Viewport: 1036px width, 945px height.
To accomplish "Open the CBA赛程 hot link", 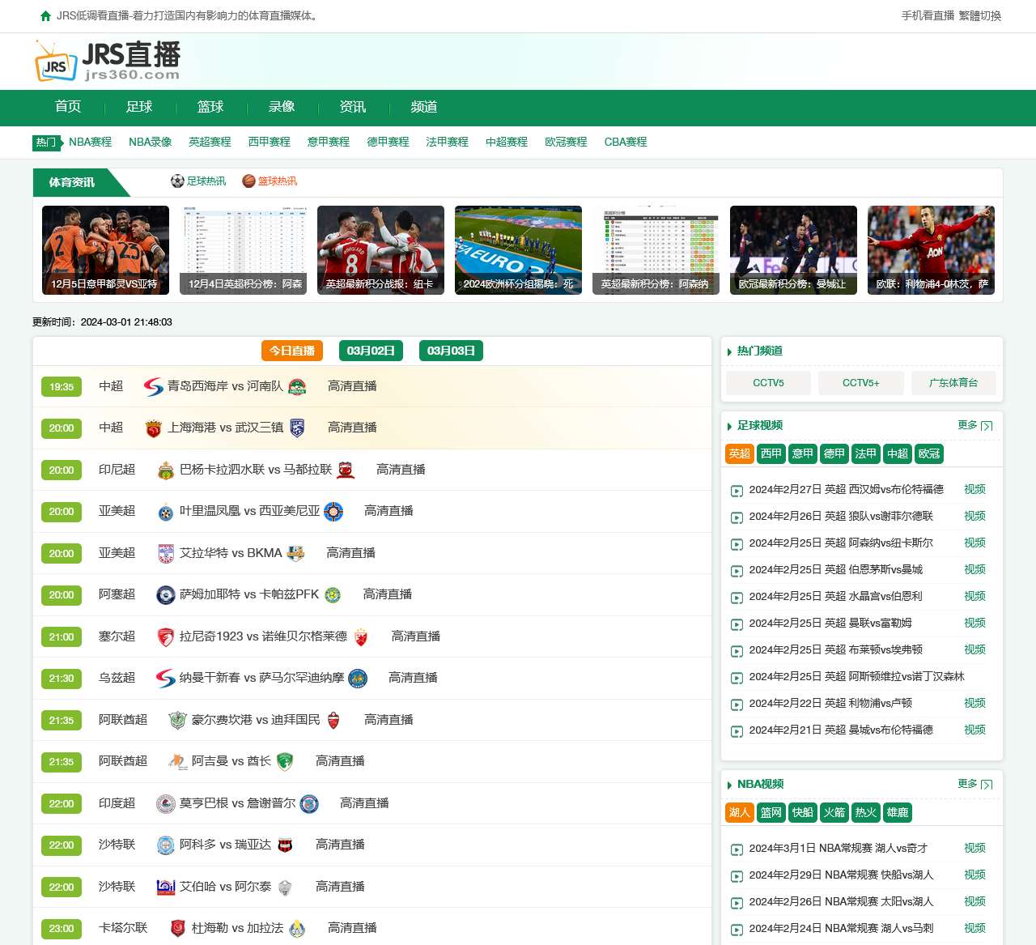I will 626,142.
